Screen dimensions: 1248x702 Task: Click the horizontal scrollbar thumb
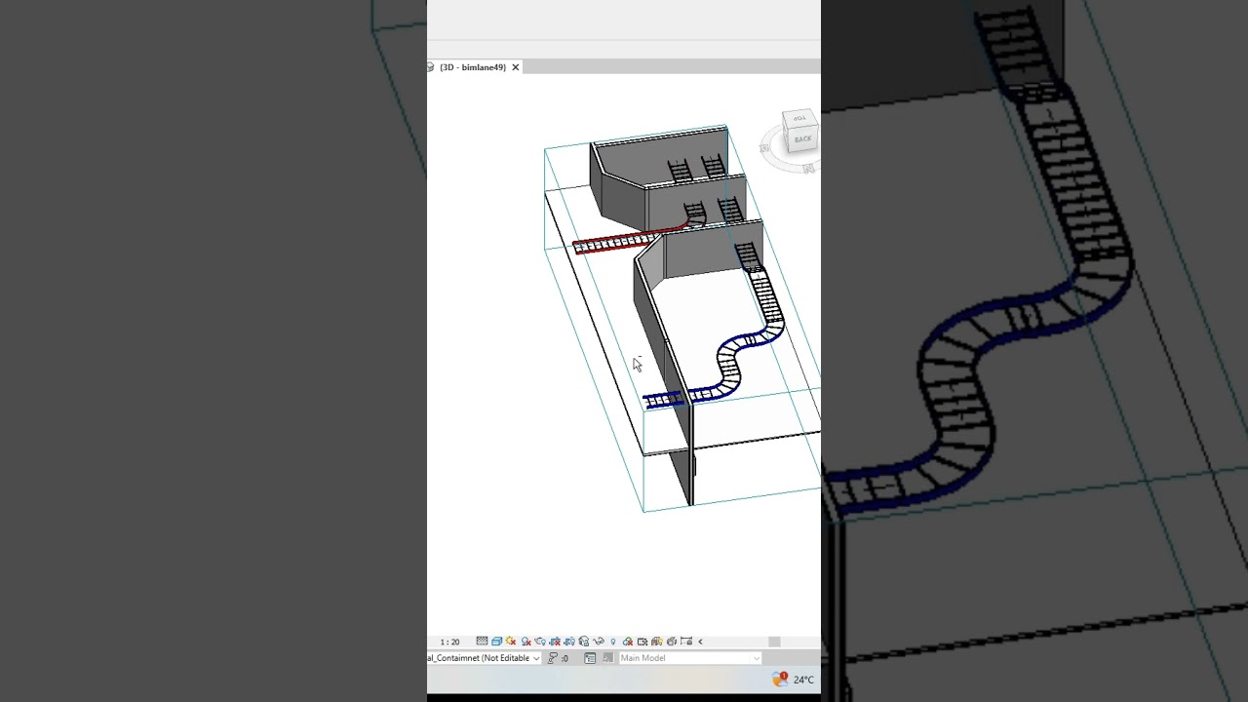point(774,642)
